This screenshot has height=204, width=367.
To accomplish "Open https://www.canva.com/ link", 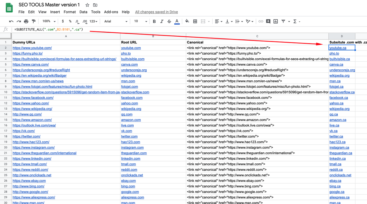I will (31, 64).
